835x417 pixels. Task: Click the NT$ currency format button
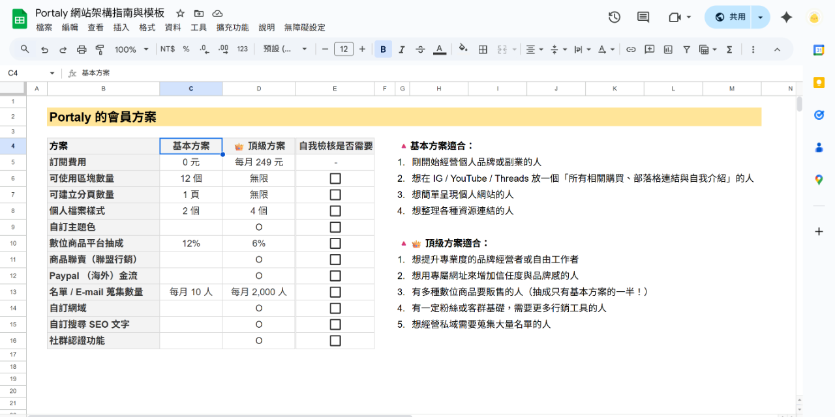point(168,50)
